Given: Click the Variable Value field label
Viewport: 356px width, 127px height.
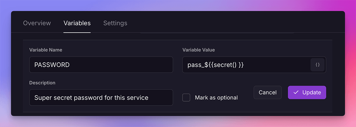Looking at the screenshot, I should [x=198, y=50].
